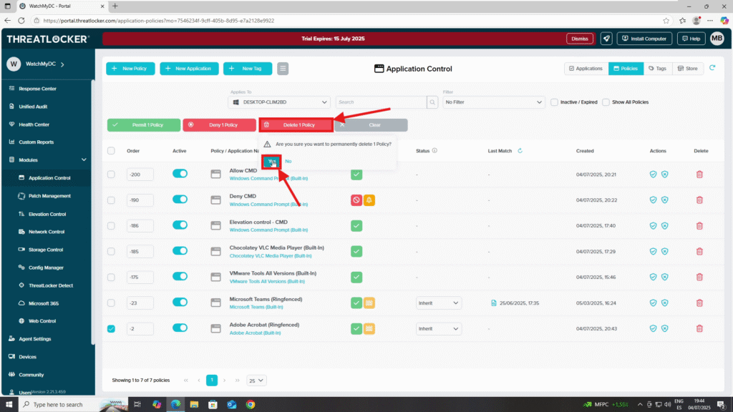This screenshot has height=412, width=733.
Task: Switch to the Policies tab
Action: [626, 68]
